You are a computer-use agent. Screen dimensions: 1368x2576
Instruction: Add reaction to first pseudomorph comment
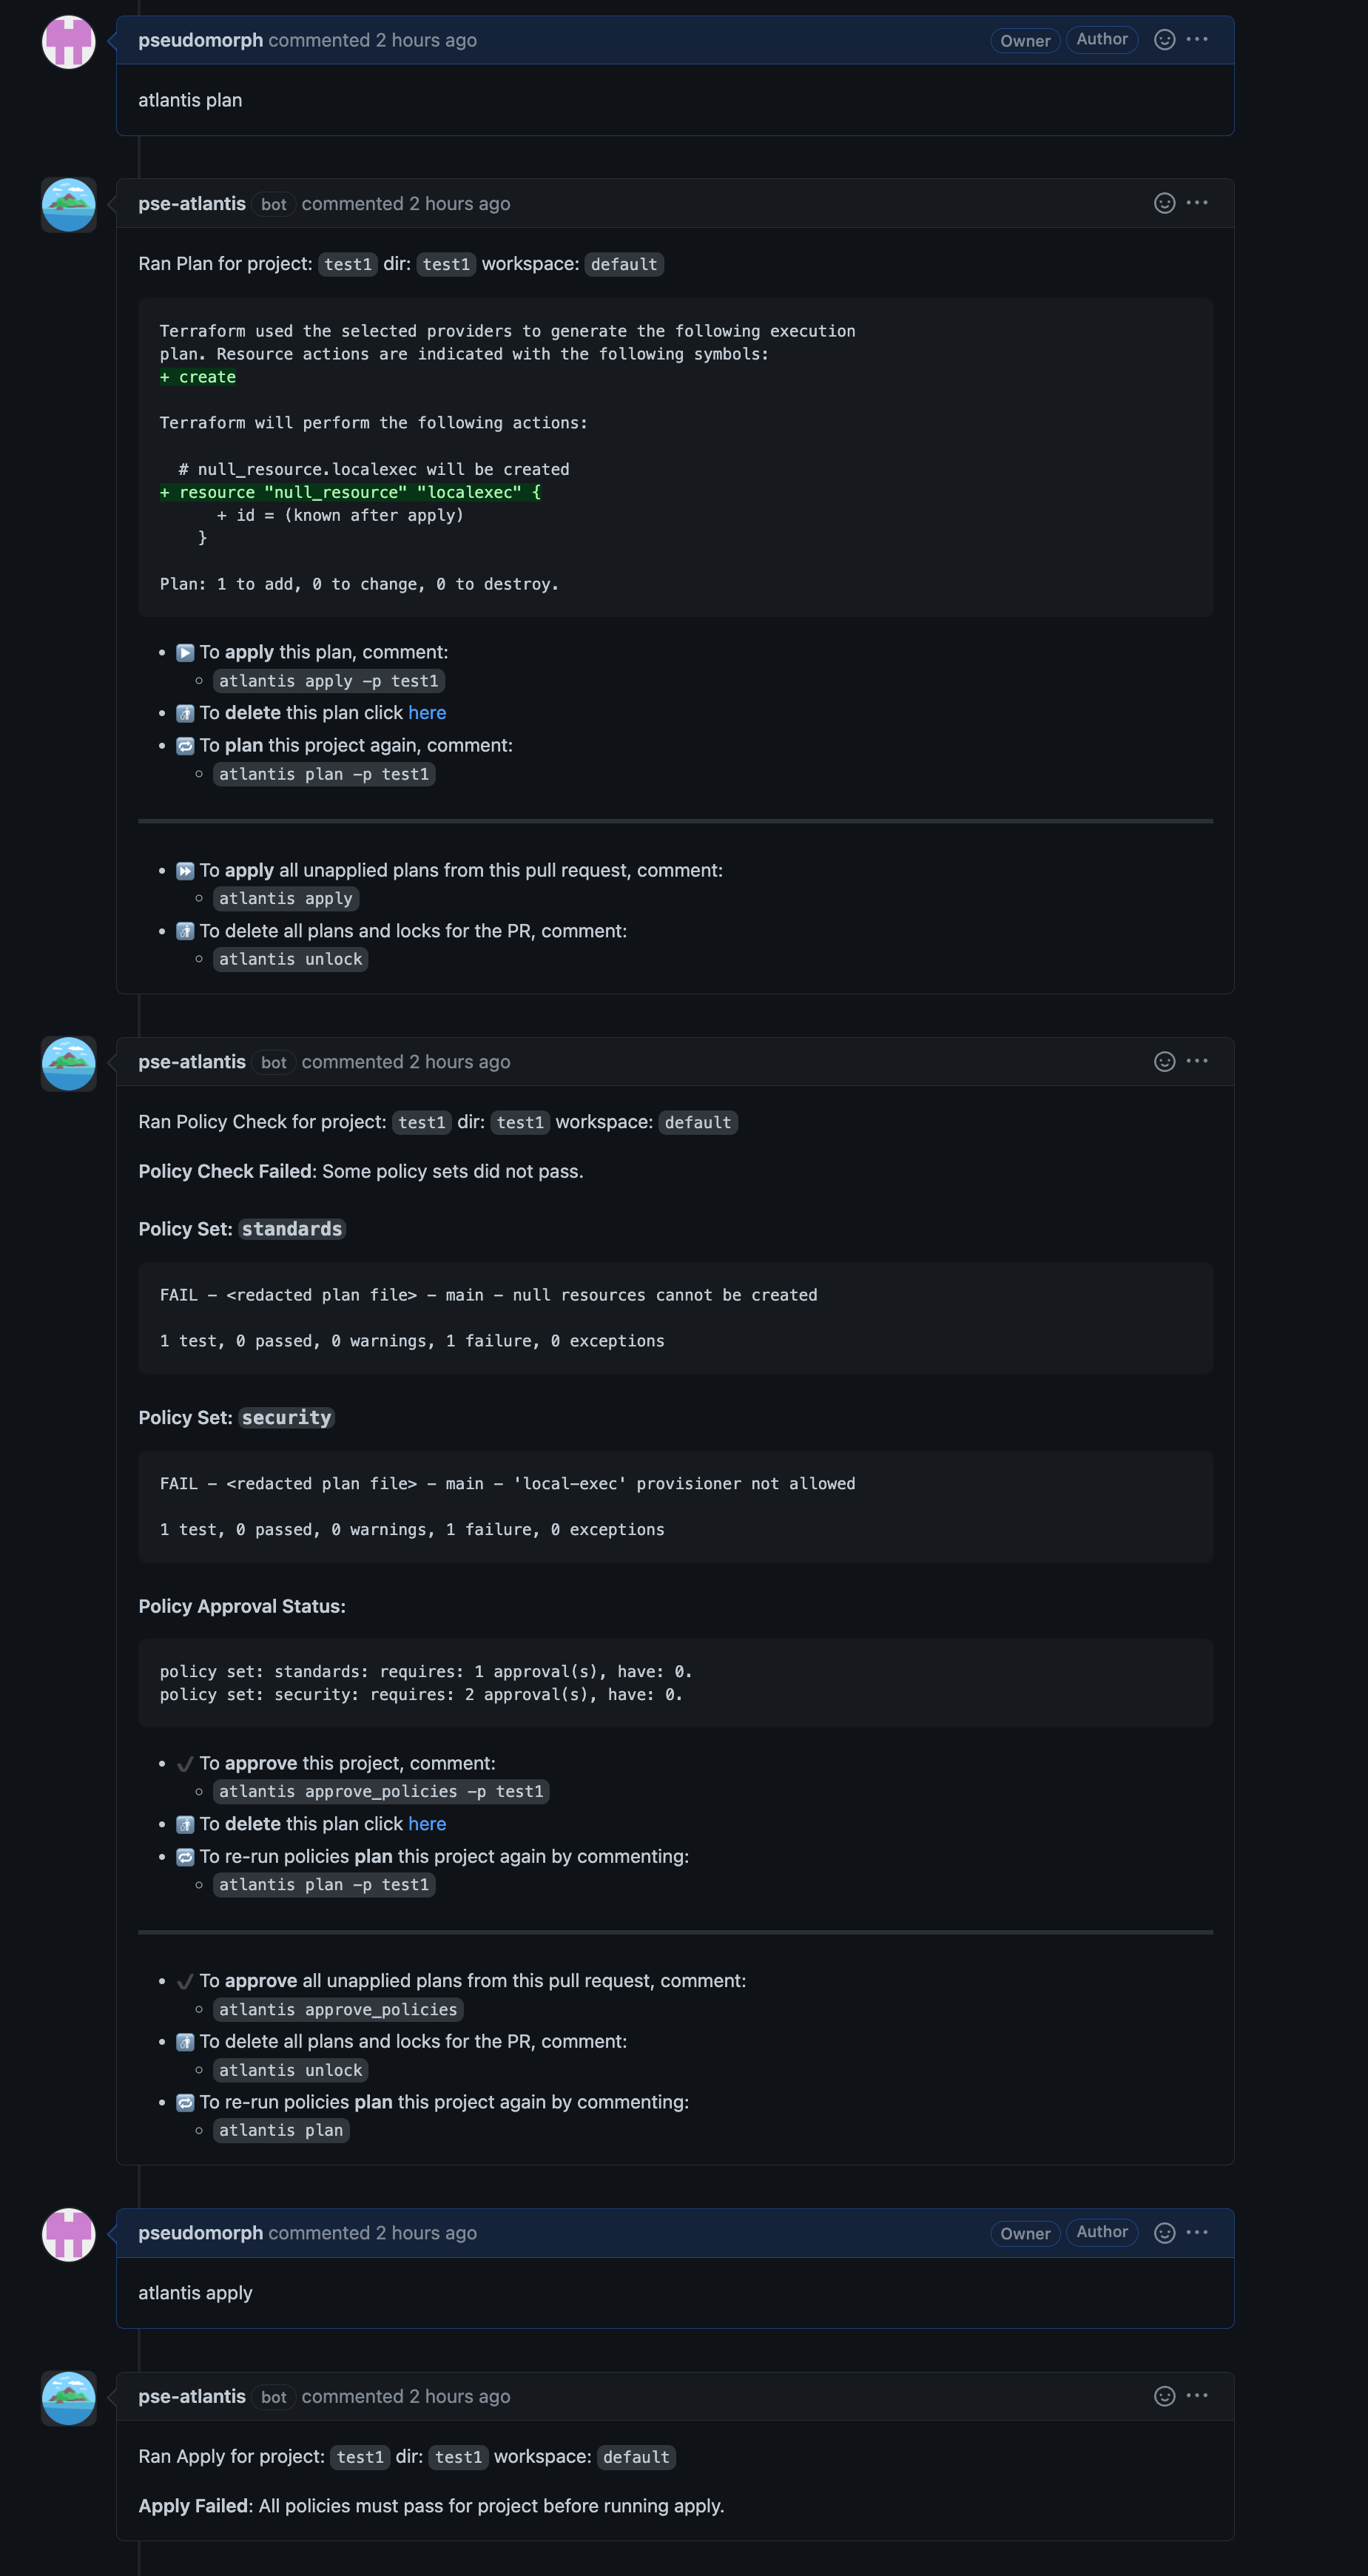click(x=1164, y=40)
